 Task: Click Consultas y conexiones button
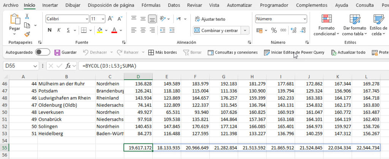[232, 52]
